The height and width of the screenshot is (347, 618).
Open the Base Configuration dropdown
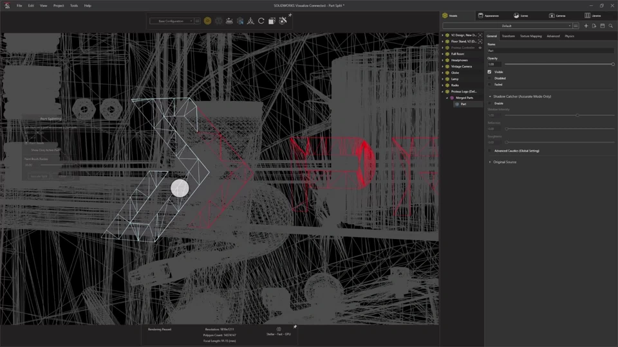tap(173, 21)
